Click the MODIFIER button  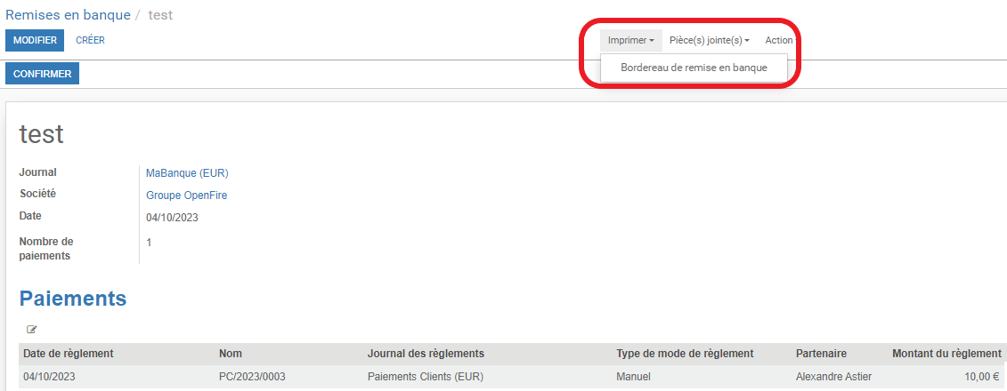pos(36,40)
